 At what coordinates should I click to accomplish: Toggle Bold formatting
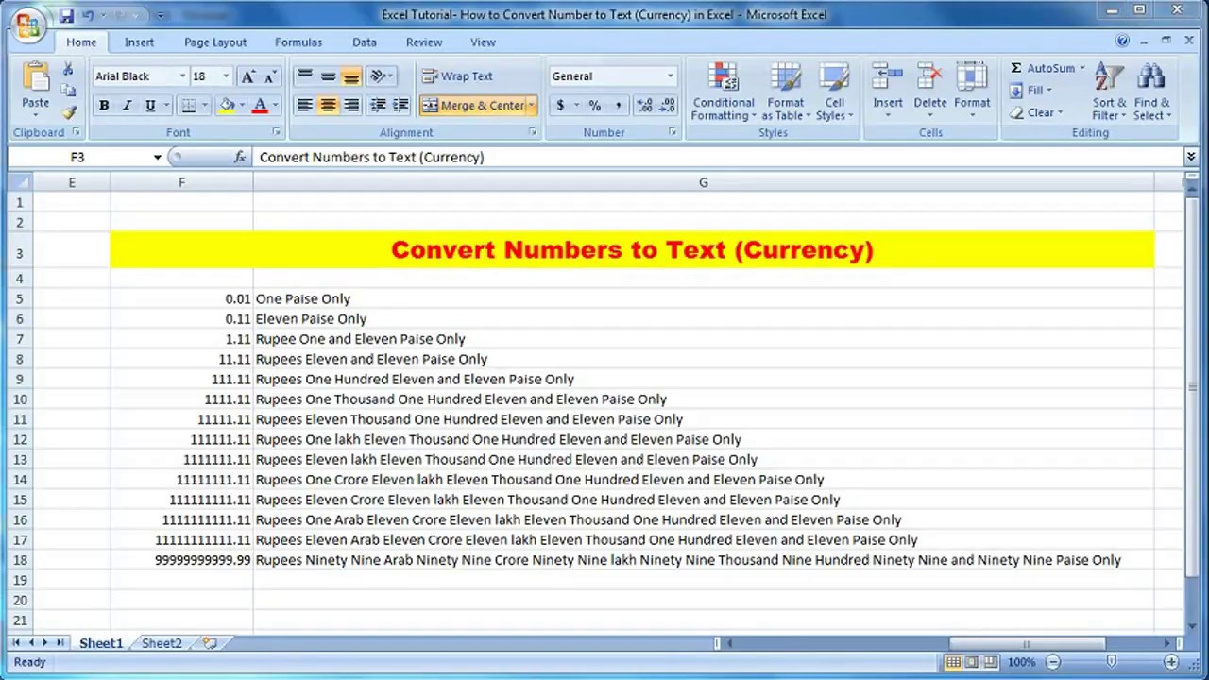pos(104,106)
